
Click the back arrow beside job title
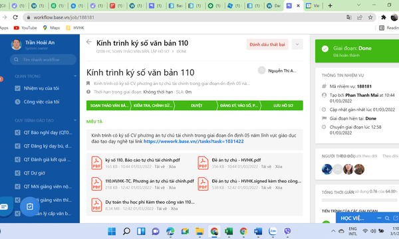tap(88, 42)
